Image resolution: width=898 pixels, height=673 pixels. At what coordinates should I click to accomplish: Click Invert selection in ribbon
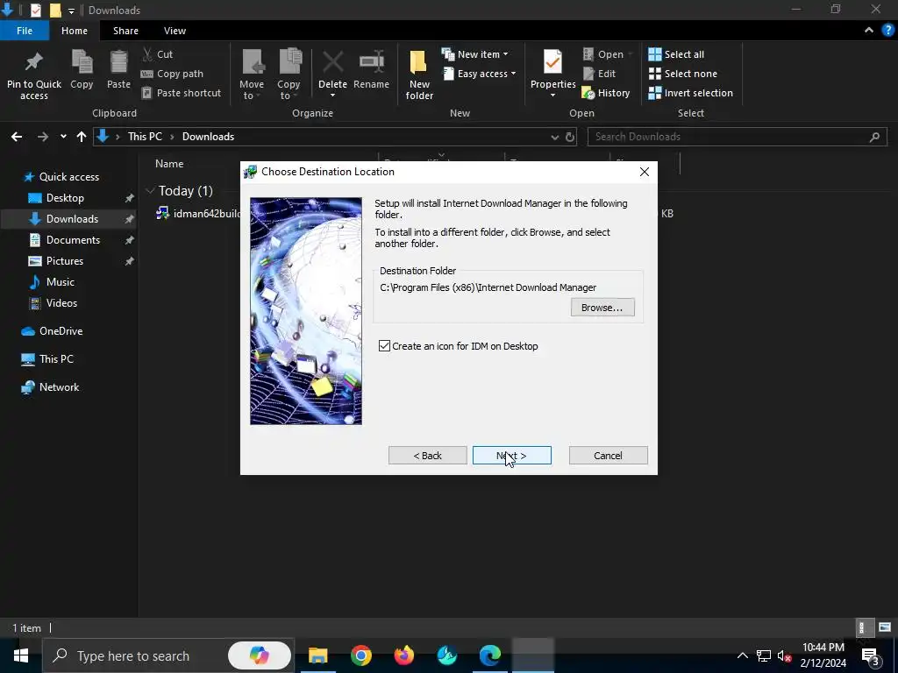pos(690,93)
